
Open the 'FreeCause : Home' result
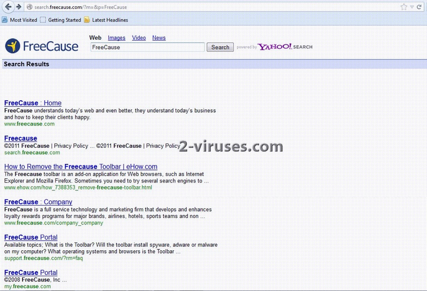point(33,103)
